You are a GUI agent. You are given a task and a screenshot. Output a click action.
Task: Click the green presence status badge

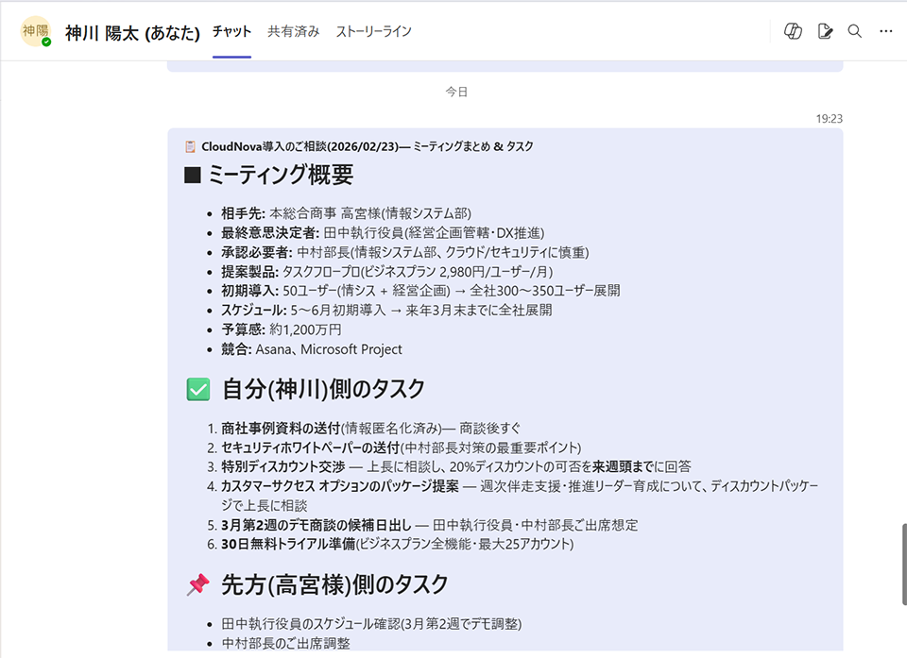point(46,42)
